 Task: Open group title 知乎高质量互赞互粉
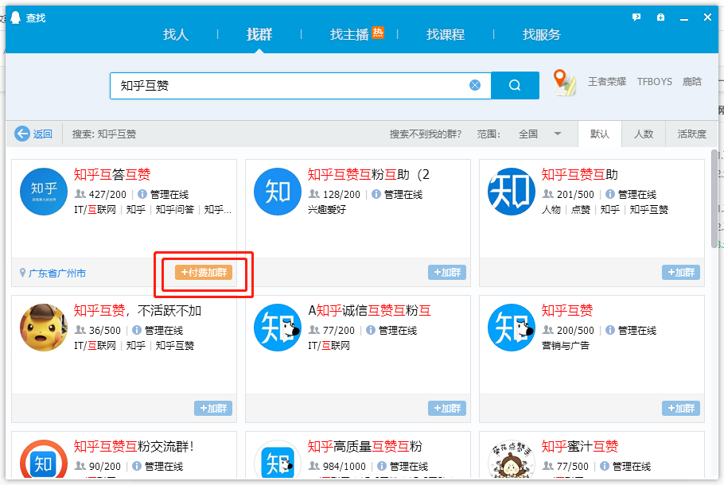click(x=364, y=446)
